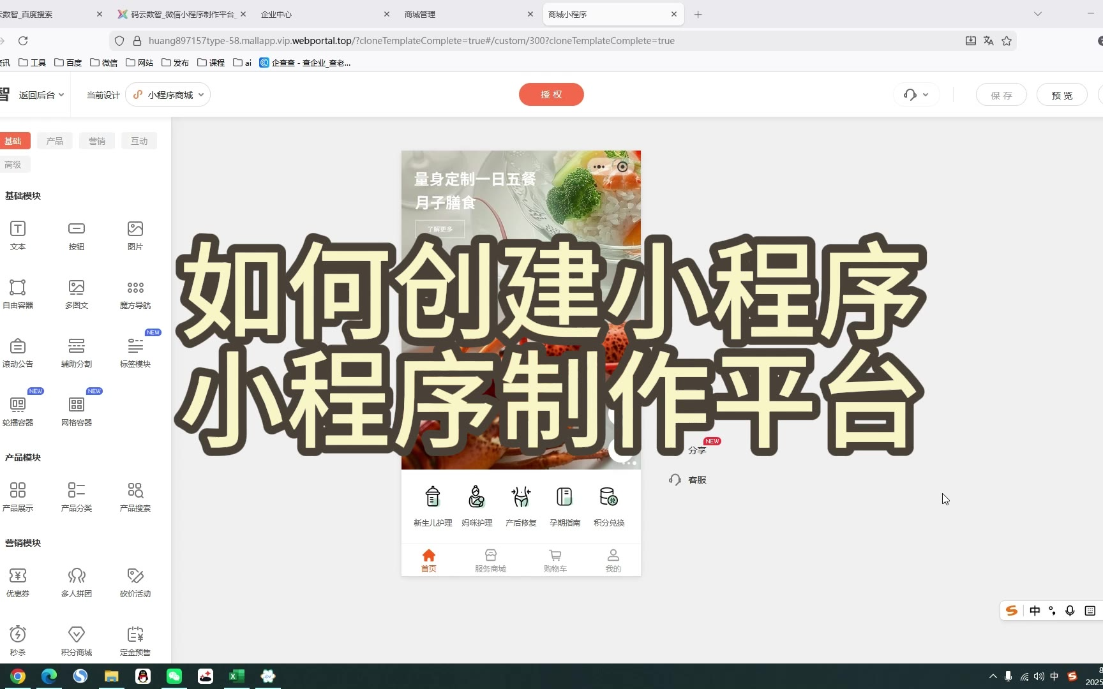Switch to the 互动 module tab
1103x689 pixels.
[x=139, y=141]
